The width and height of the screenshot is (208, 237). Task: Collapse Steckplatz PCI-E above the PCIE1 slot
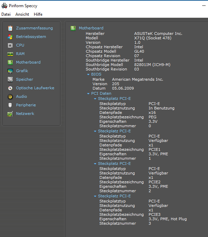point(95,131)
